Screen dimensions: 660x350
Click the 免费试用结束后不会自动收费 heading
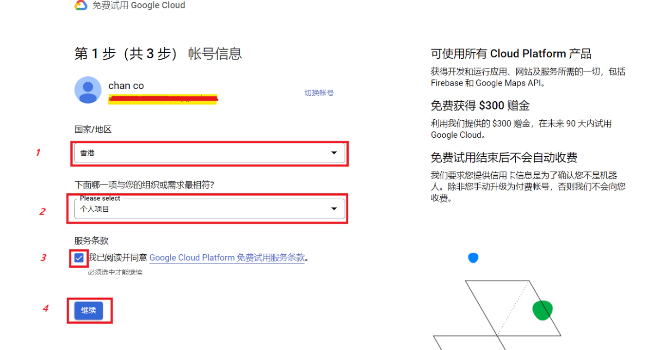(504, 158)
